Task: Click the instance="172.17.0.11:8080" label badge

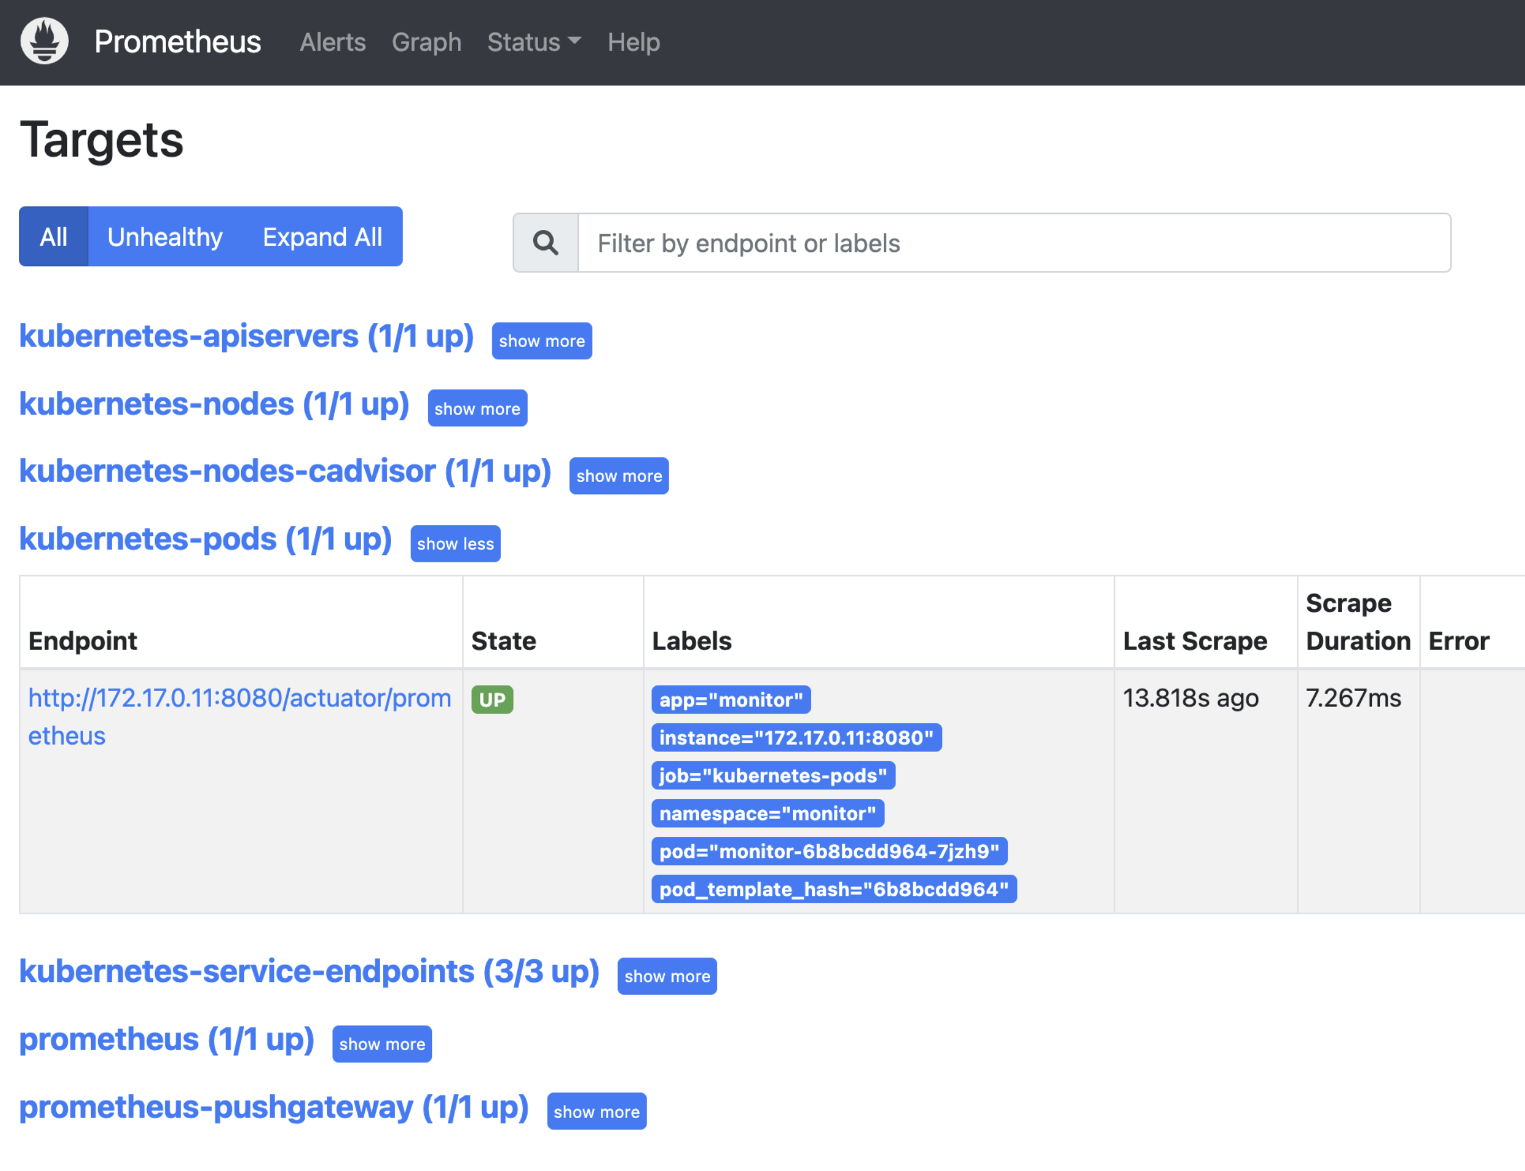Action: [x=797, y=737]
